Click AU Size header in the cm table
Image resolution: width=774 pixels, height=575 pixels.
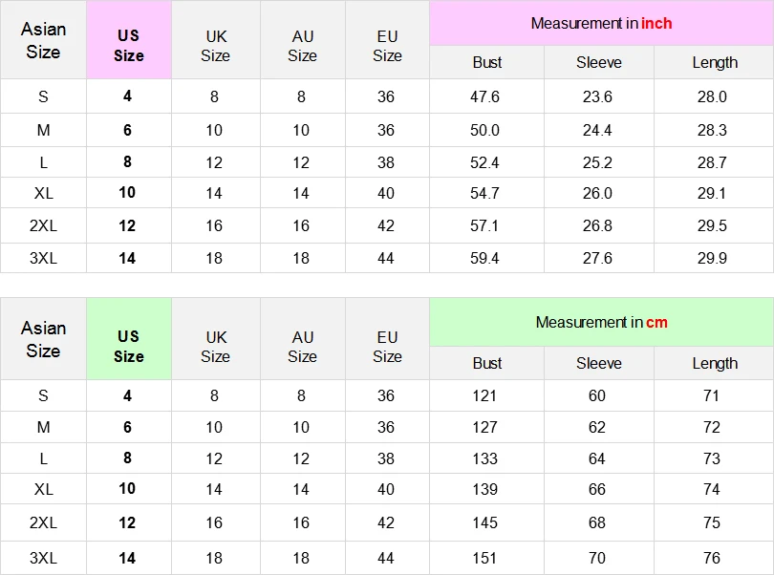[302, 346]
